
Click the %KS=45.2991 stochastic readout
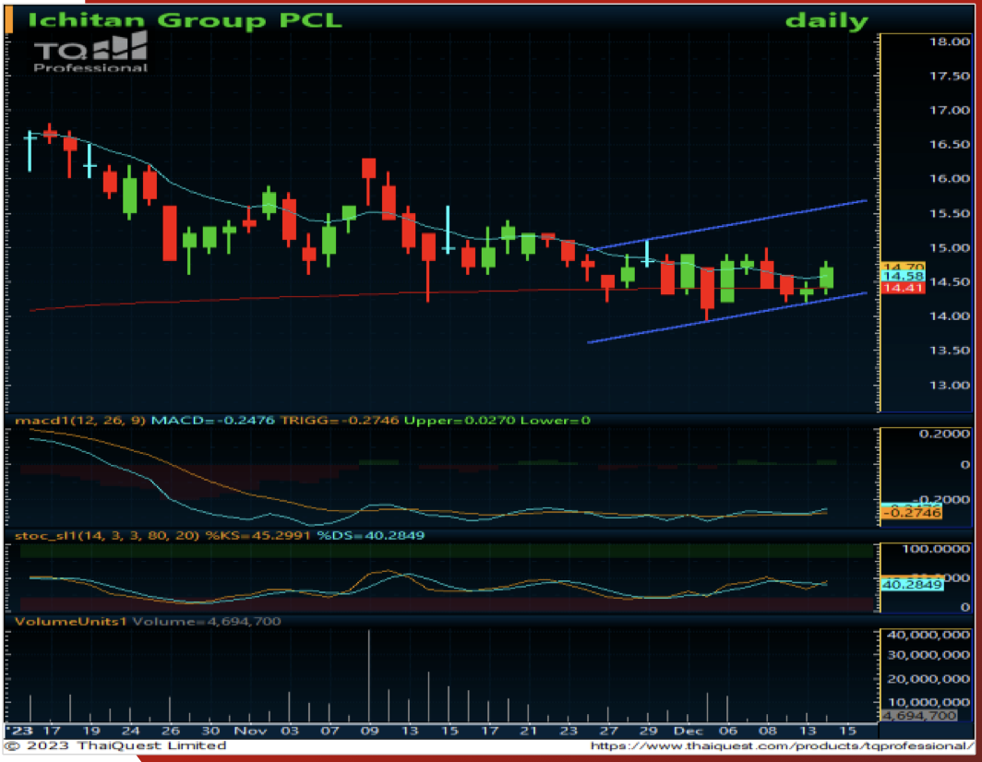pos(258,535)
